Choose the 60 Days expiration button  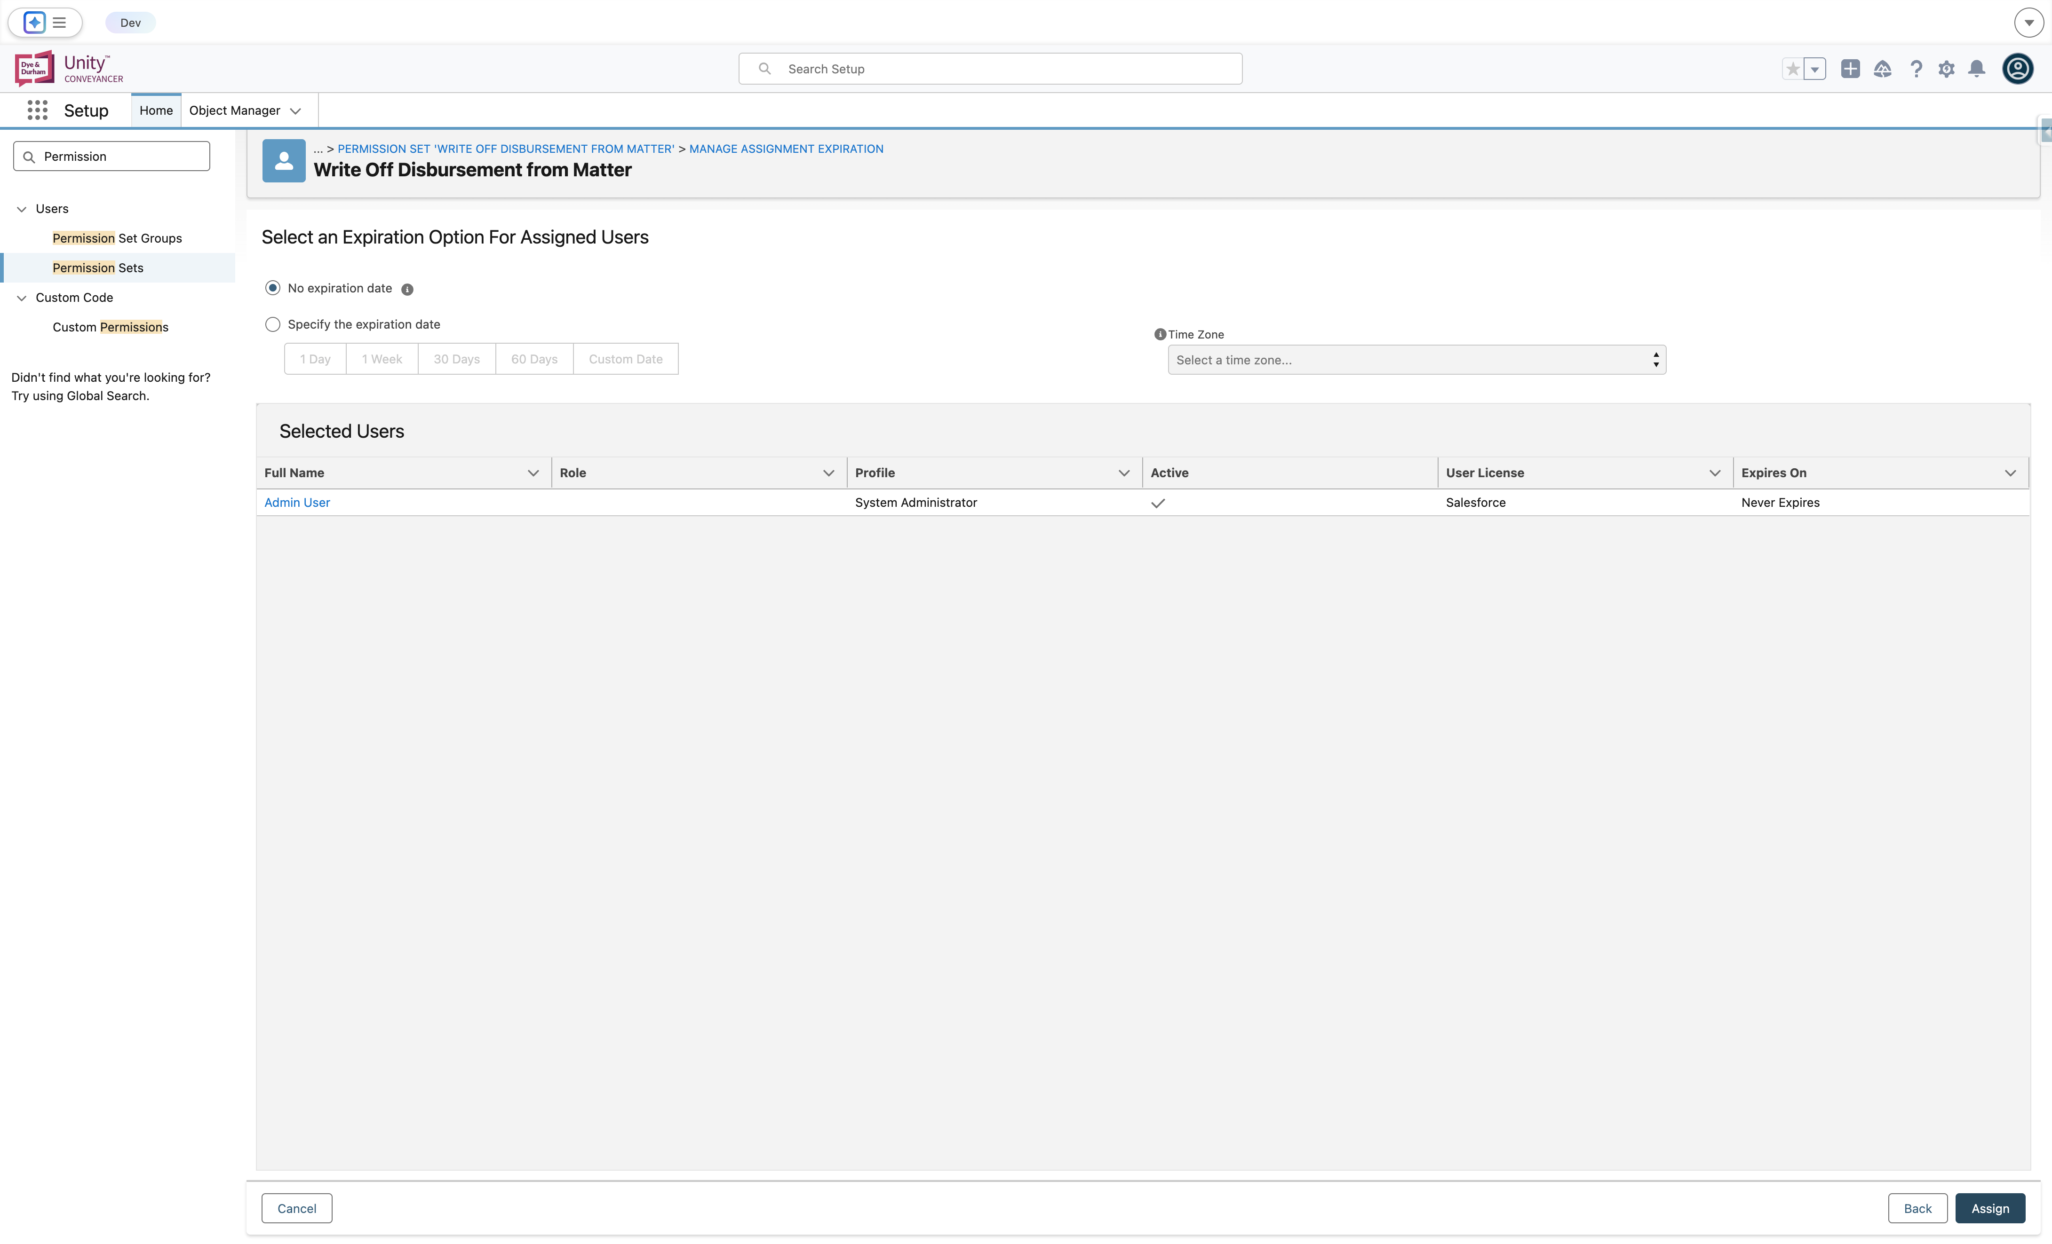535,359
